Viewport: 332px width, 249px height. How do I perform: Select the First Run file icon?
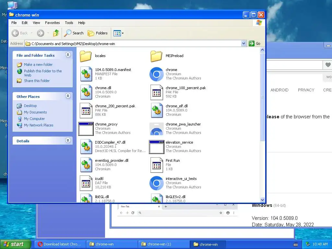point(157,165)
